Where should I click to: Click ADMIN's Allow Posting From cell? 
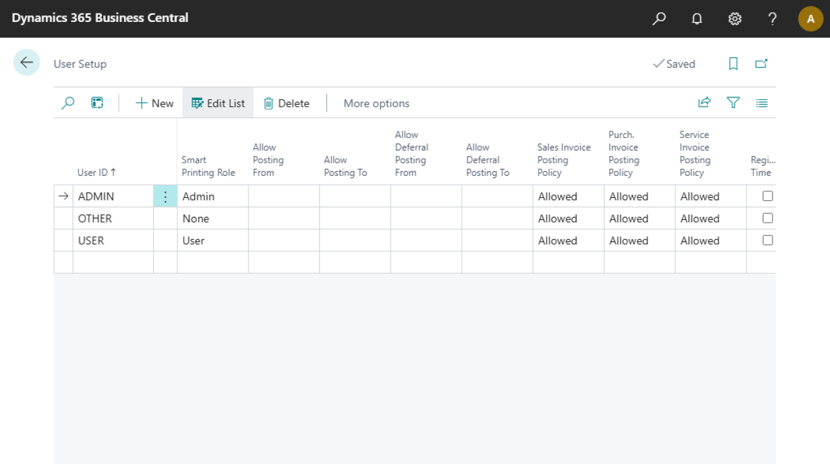(x=284, y=197)
